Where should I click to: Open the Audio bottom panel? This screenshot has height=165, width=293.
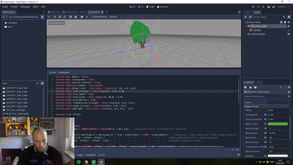point(80,155)
